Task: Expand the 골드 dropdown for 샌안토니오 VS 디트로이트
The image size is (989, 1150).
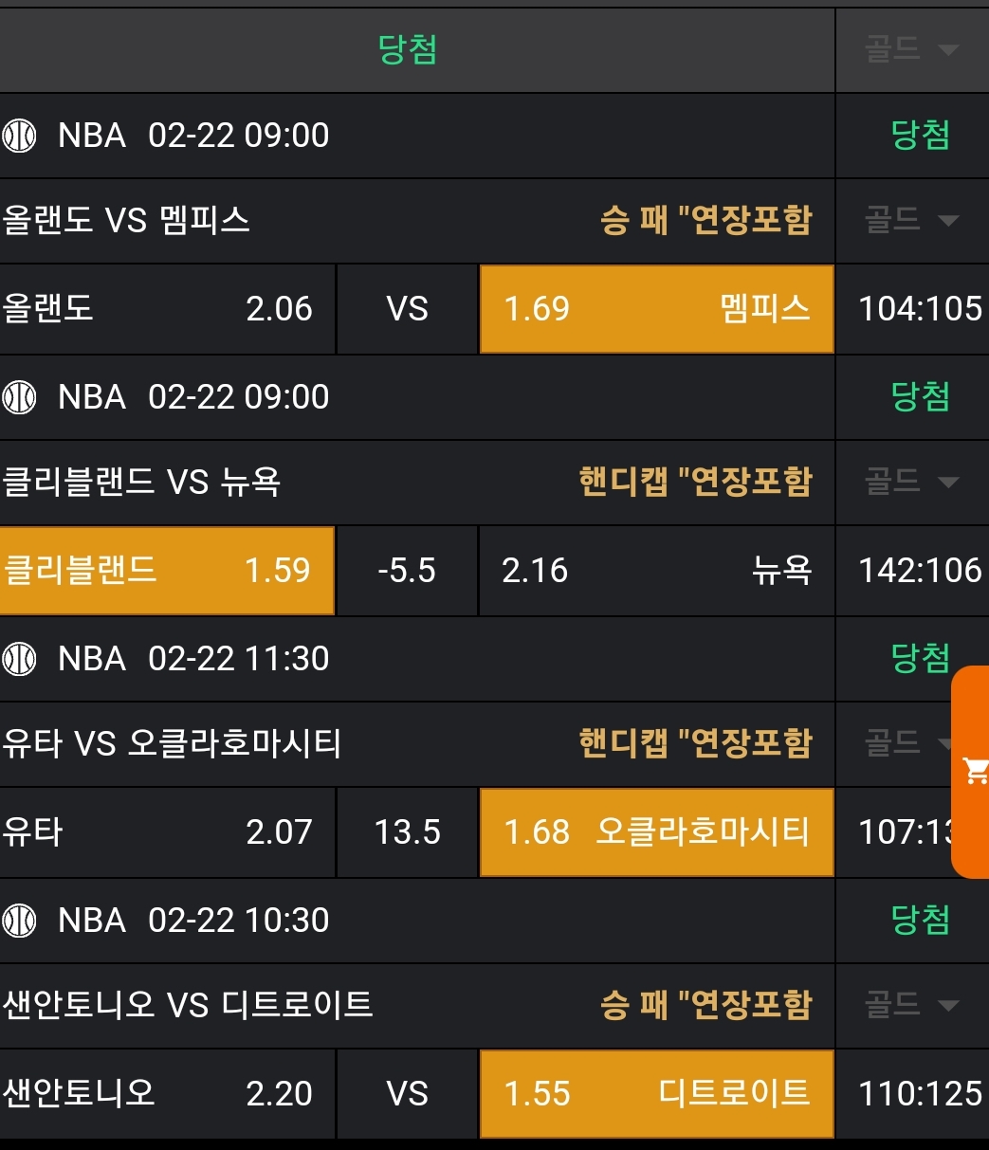Action: 910,1005
